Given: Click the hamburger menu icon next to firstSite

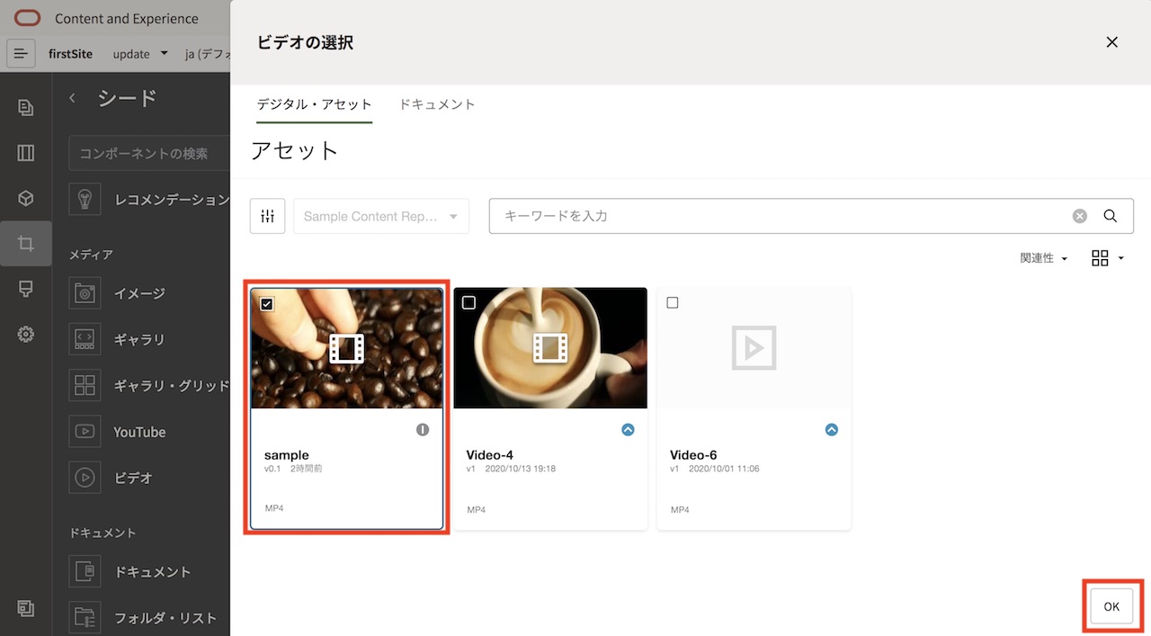Looking at the screenshot, I should tap(21, 54).
